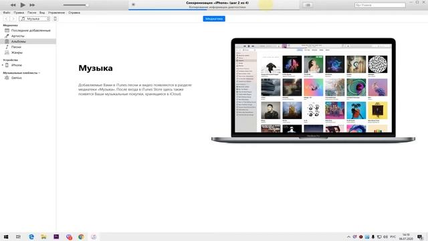This screenshot has width=428, height=241.
Task: Expand the iPhone device triangle
Action: pyautogui.click(x=3, y=65)
